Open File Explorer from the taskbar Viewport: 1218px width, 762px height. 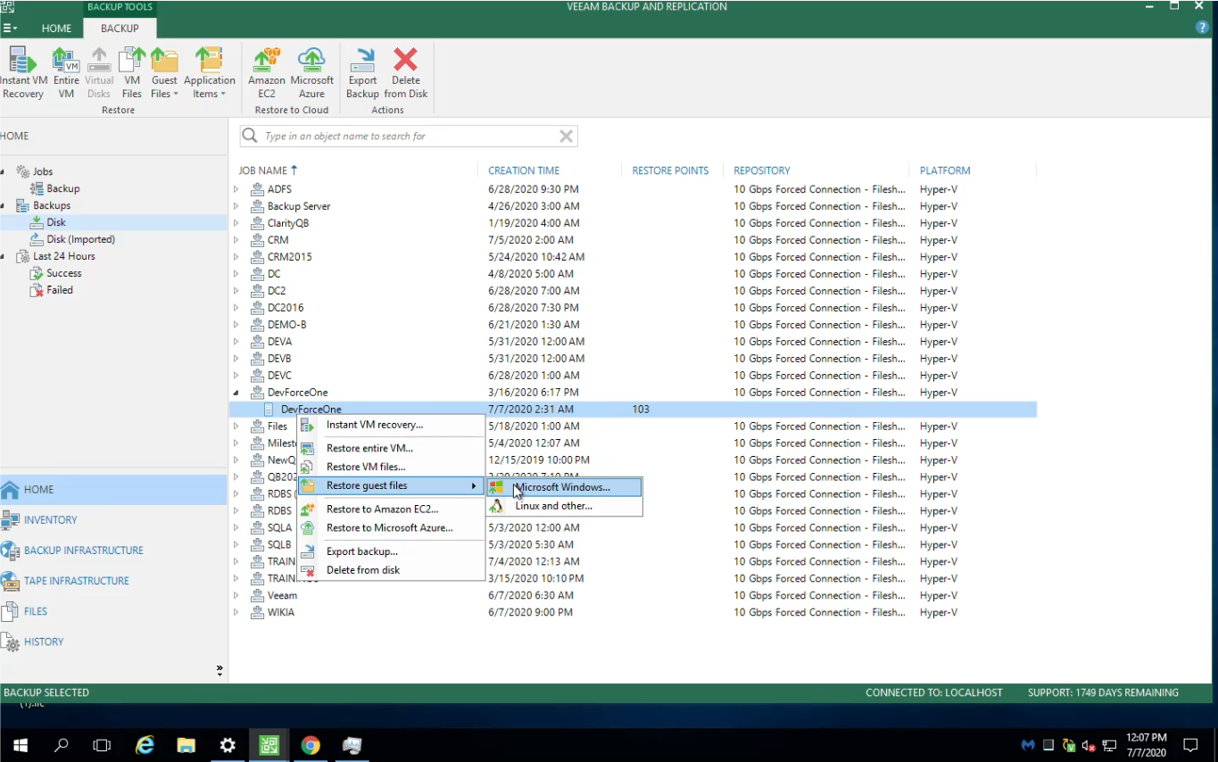coord(186,745)
